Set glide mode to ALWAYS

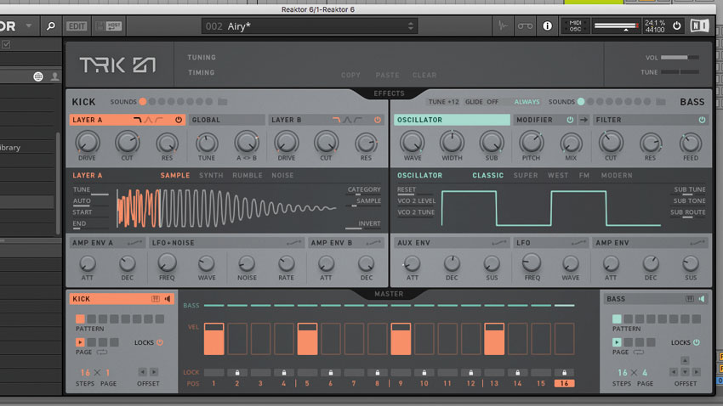coord(527,102)
